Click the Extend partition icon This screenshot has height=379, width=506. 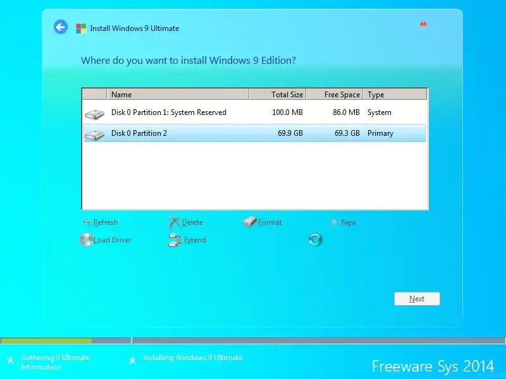(175, 240)
